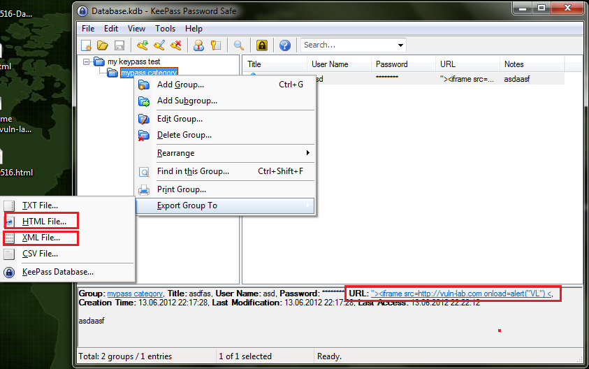Open the 'mypass category' group link in details
The width and height of the screenshot is (589, 369).
[x=135, y=294]
